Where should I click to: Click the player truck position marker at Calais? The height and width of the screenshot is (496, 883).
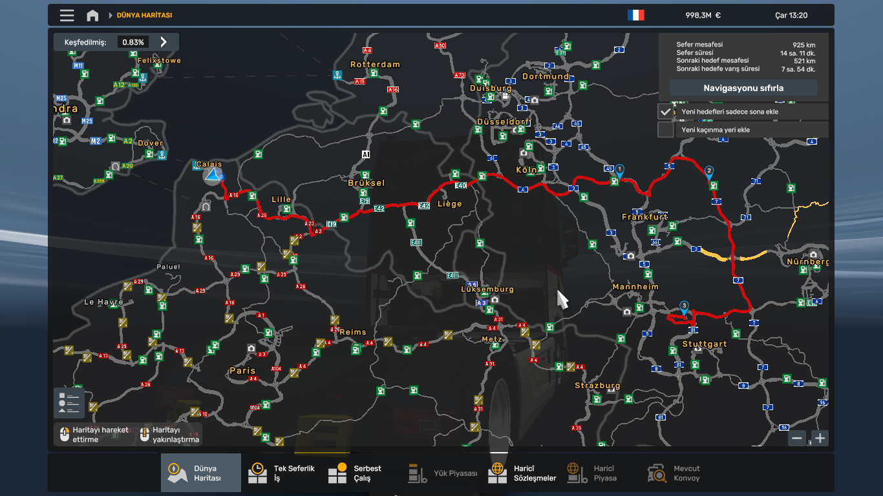(x=212, y=176)
